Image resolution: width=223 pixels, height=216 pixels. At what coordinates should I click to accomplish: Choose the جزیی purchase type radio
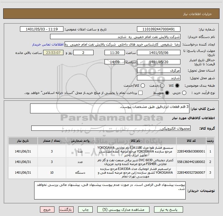pyautogui.click(x=184, y=93)
